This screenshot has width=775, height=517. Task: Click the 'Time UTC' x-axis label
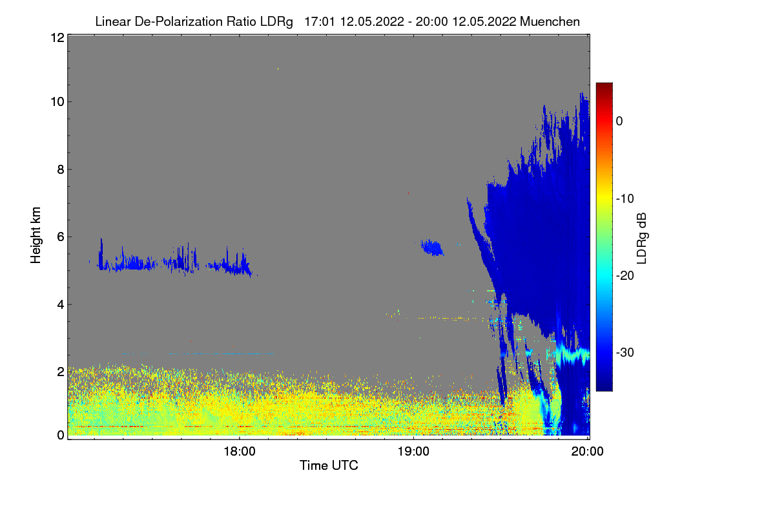329,465
